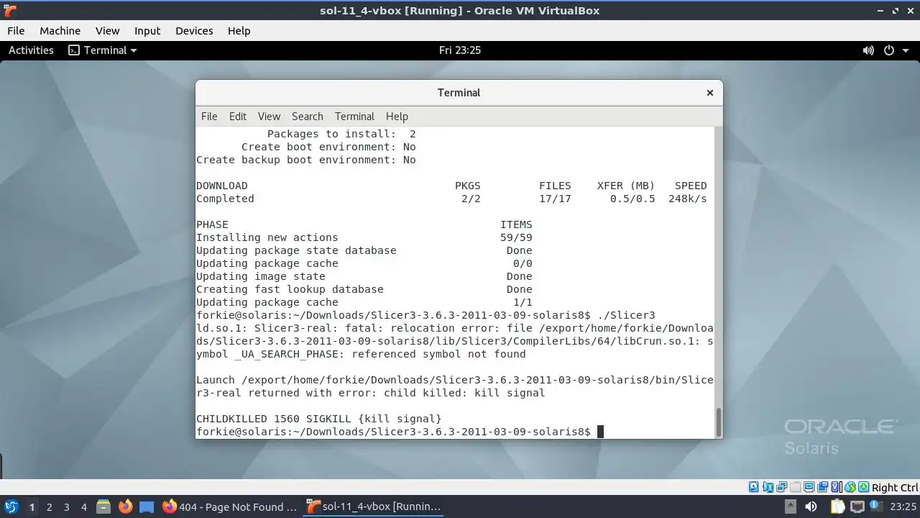
Task: Click the 'Creating fast lookup database' line
Action: [x=364, y=289]
